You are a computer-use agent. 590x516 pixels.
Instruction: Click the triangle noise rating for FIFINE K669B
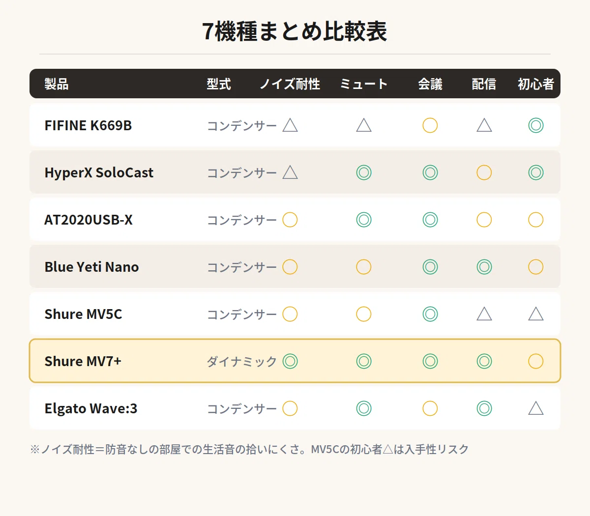[x=290, y=125]
